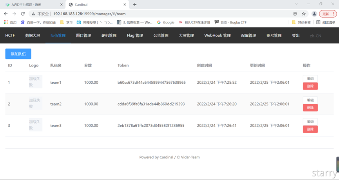The image size is (339, 180).
Task: Open the BUUCTF在线评测 bookmark
Action: [x=194, y=22]
